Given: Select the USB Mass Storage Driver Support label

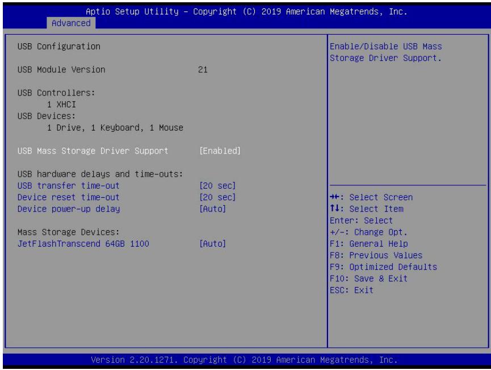Looking at the screenshot, I should [x=93, y=151].
